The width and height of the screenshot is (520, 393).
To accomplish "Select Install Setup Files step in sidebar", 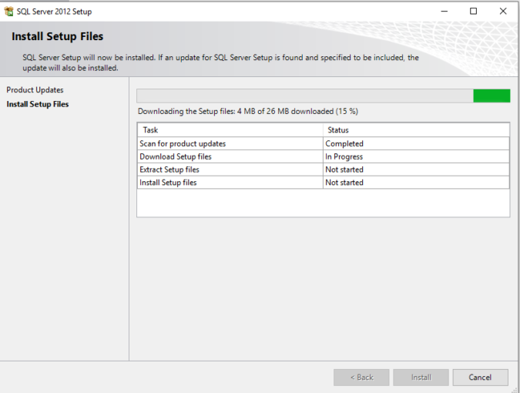I will [x=38, y=104].
